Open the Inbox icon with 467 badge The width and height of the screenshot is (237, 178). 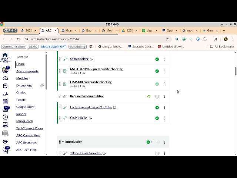point(6,109)
